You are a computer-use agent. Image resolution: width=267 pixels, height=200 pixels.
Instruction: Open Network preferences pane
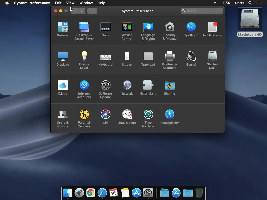pyautogui.click(x=127, y=88)
